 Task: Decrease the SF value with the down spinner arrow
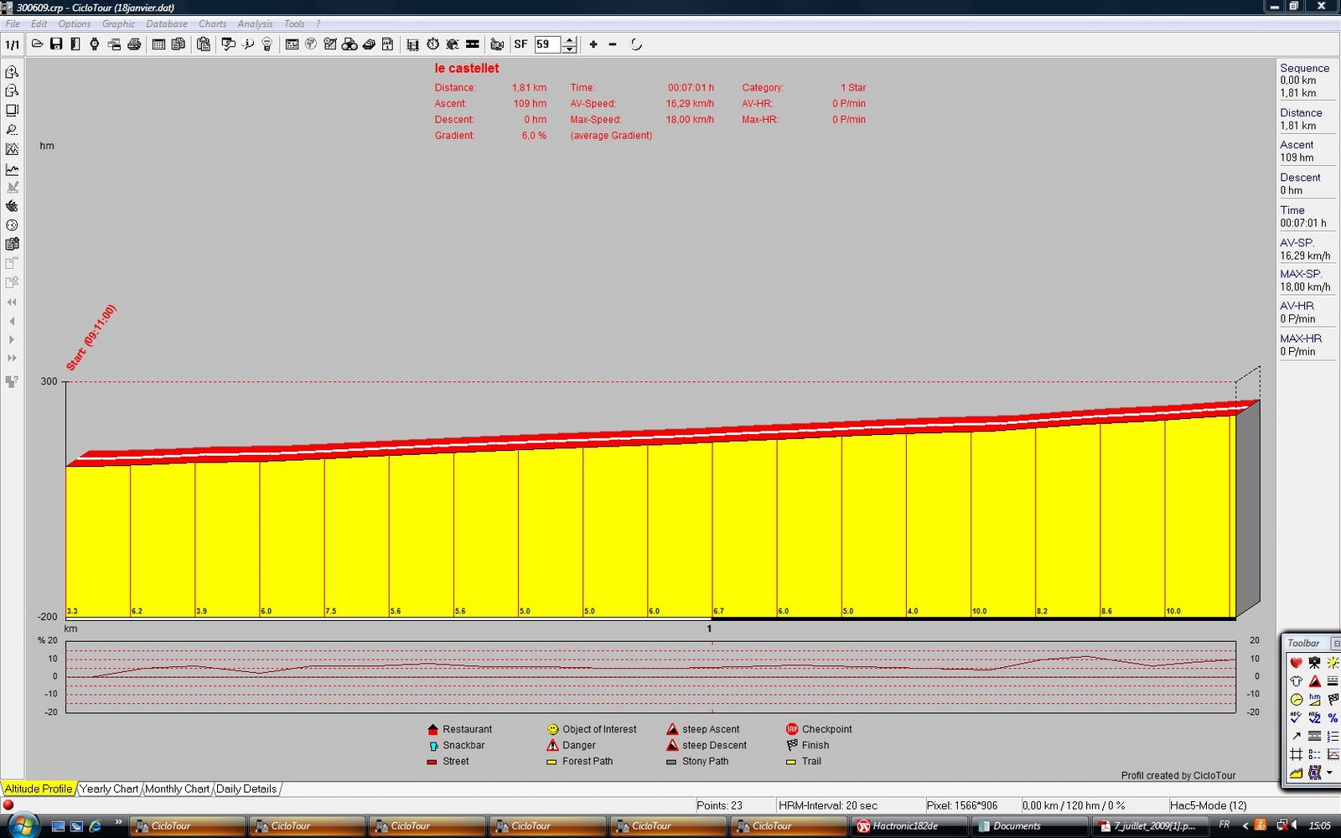[570, 49]
